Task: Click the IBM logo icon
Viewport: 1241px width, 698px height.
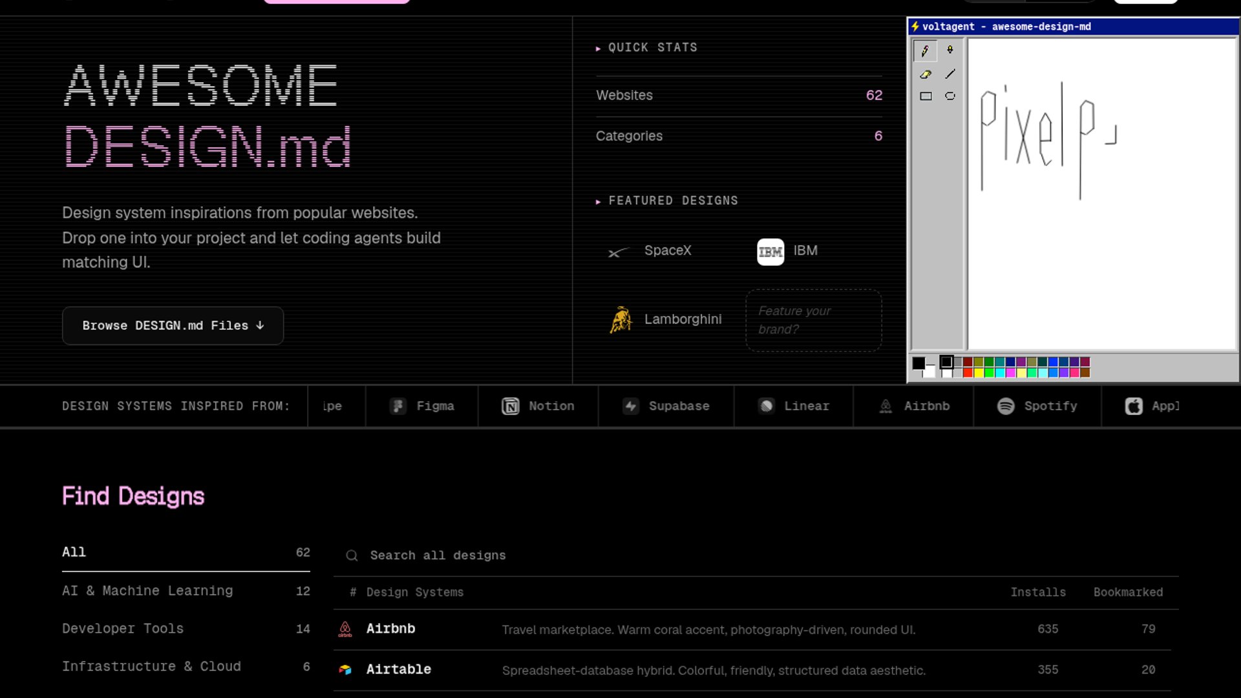Action: tap(770, 251)
